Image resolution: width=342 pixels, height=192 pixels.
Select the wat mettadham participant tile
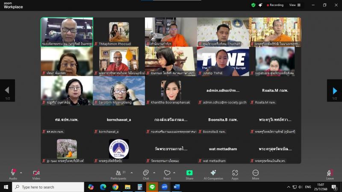tap(223, 149)
